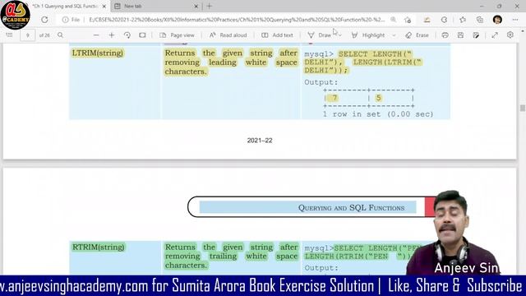Click the zoom magnifier in address bar
526x296 pixels.
393,20
